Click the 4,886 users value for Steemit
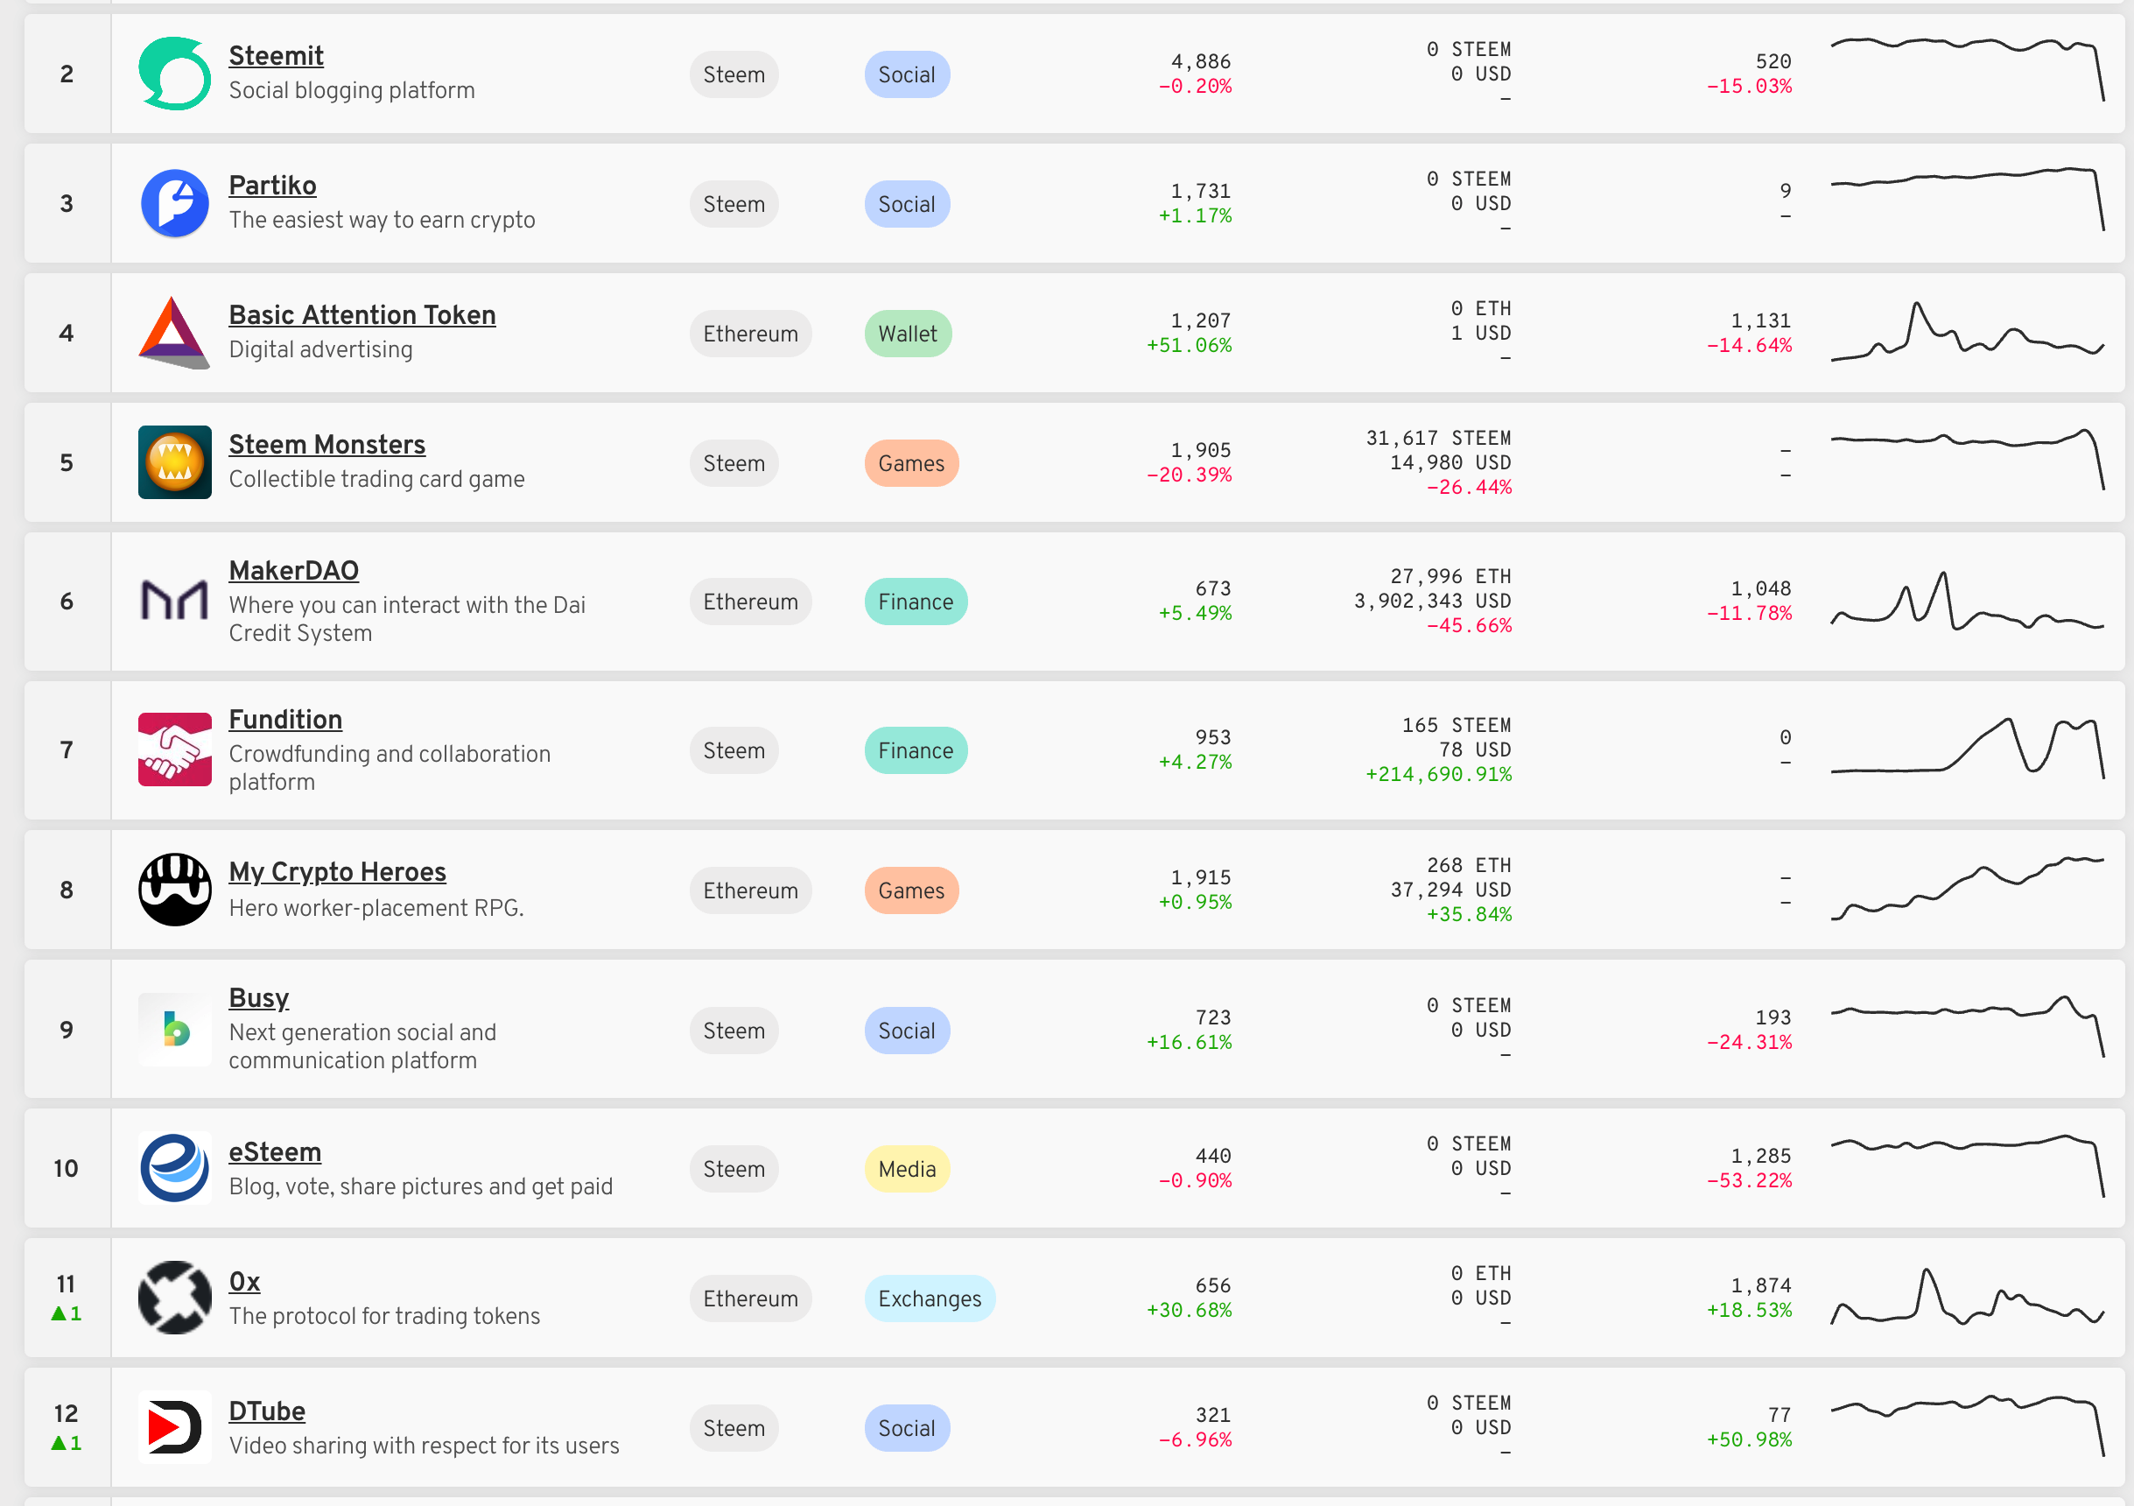This screenshot has width=2134, height=1506. tap(1201, 61)
